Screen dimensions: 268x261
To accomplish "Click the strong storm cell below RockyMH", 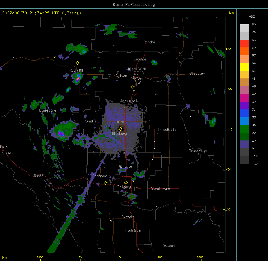I will coord(77,78).
